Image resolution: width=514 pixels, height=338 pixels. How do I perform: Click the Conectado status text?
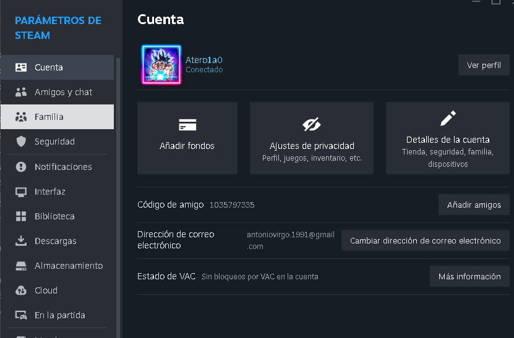(x=204, y=70)
